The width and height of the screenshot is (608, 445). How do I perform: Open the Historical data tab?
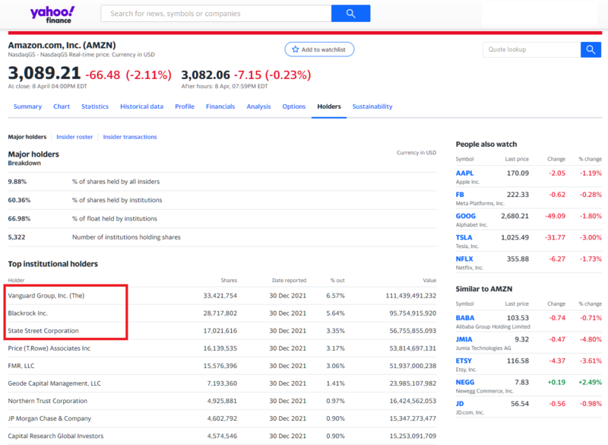(141, 106)
